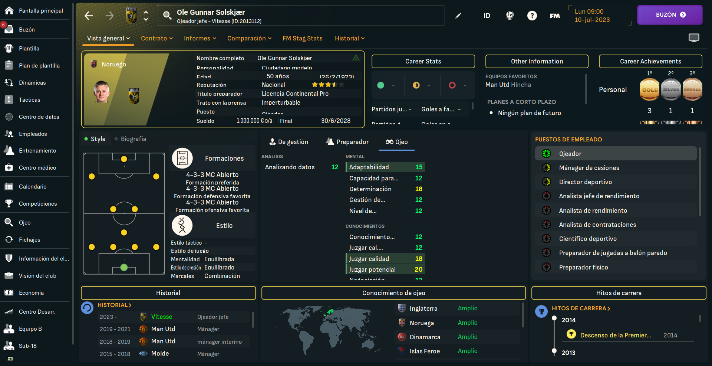Click the Historial circular history icon
The width and height of the screenshot is (712, 366).
point(87,308)
